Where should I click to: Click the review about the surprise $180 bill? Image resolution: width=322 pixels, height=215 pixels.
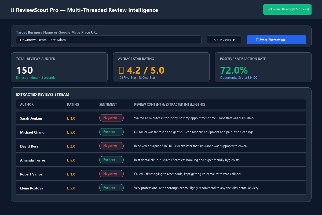pos(191,146)
